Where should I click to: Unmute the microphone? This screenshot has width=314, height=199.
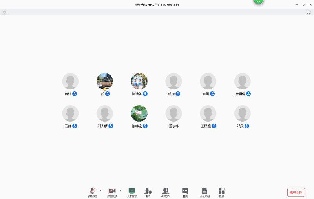pos(93,192)
